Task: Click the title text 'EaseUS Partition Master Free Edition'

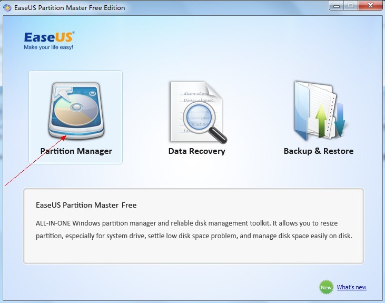Action: [x=70, y=7]
